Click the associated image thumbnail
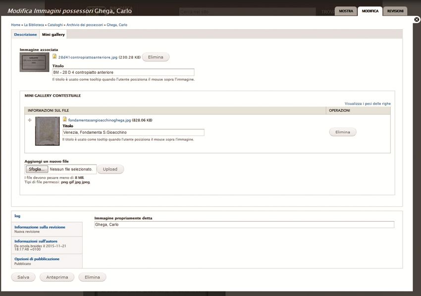This screenshot has height=296, width=421. [34, 62]
